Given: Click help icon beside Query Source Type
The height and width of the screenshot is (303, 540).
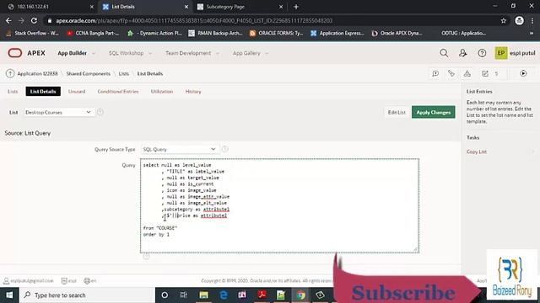Looking at the screenshot, I should tap(224, 149).
